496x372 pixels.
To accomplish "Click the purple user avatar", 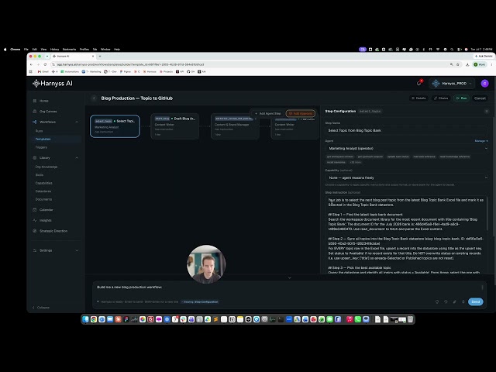I will point(484,83).
